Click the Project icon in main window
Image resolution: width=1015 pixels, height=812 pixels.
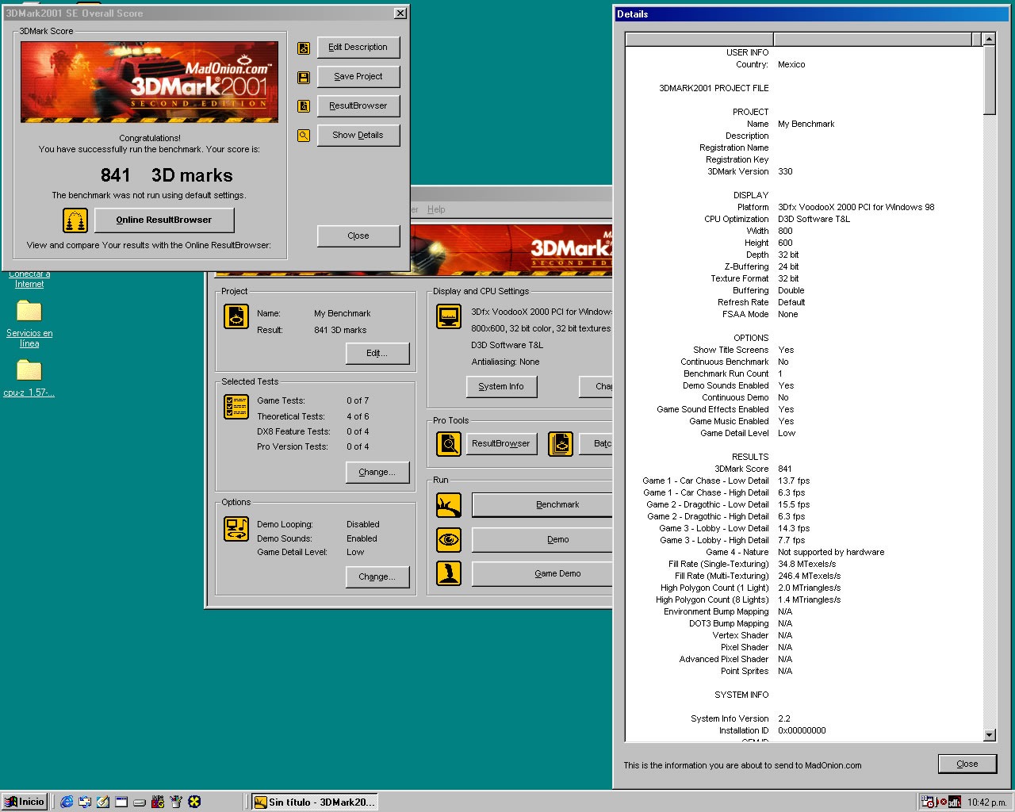(x=236, y=316)
